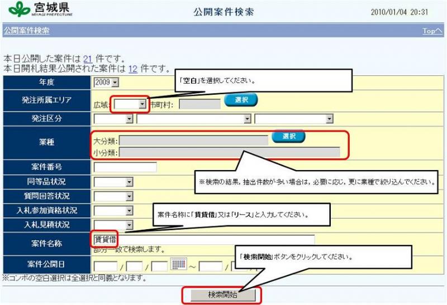Image resolution: width=447 pixels, height=305 pixels.
Task: Click the 大分類 field
Action: (x=193, y=141)
